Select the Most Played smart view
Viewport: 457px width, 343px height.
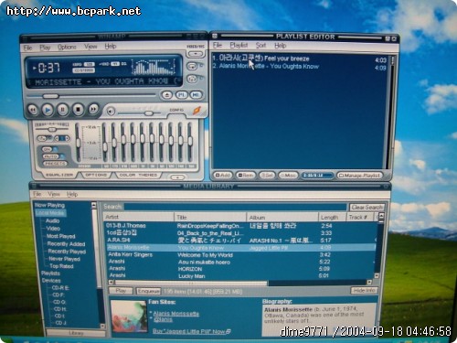[x=60, y=236]
